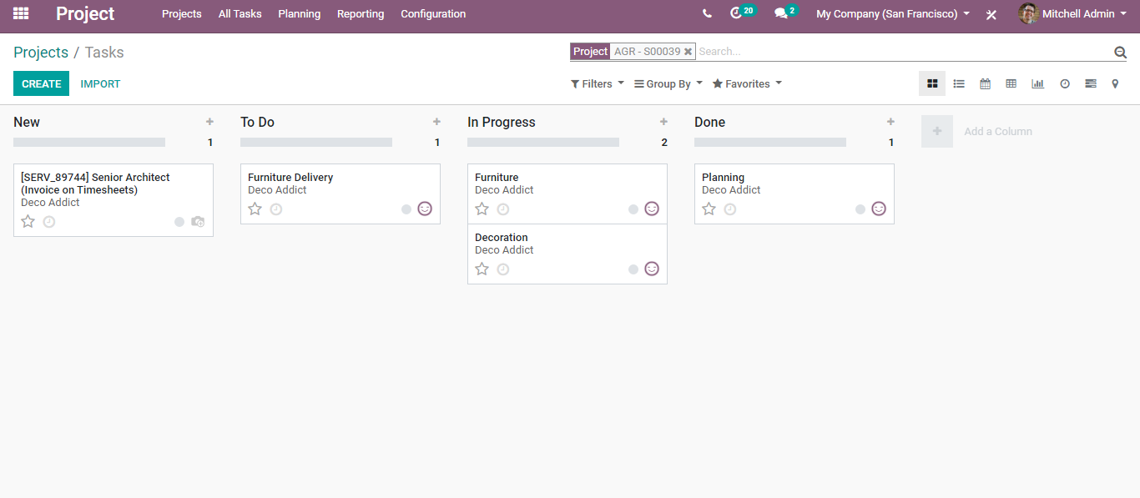
Task: Open the Planning menu
Action: [300, 13]
